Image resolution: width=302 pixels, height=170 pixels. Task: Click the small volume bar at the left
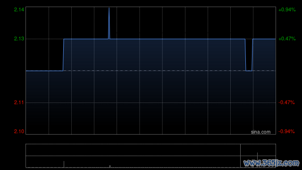(x=64, y=164)
